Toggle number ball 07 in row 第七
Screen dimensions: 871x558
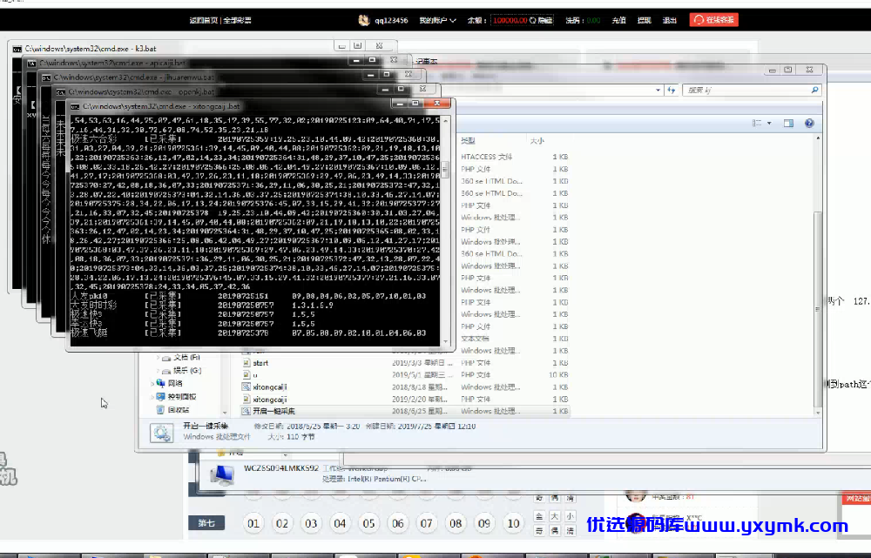click(426, 523)
